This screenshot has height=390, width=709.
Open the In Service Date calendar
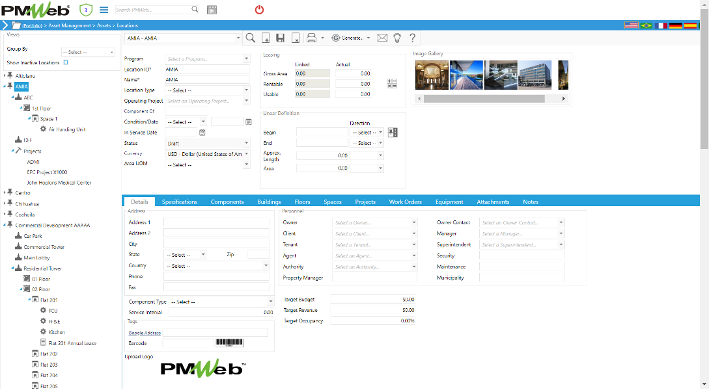pyautogui.click(x=202, y=132)
